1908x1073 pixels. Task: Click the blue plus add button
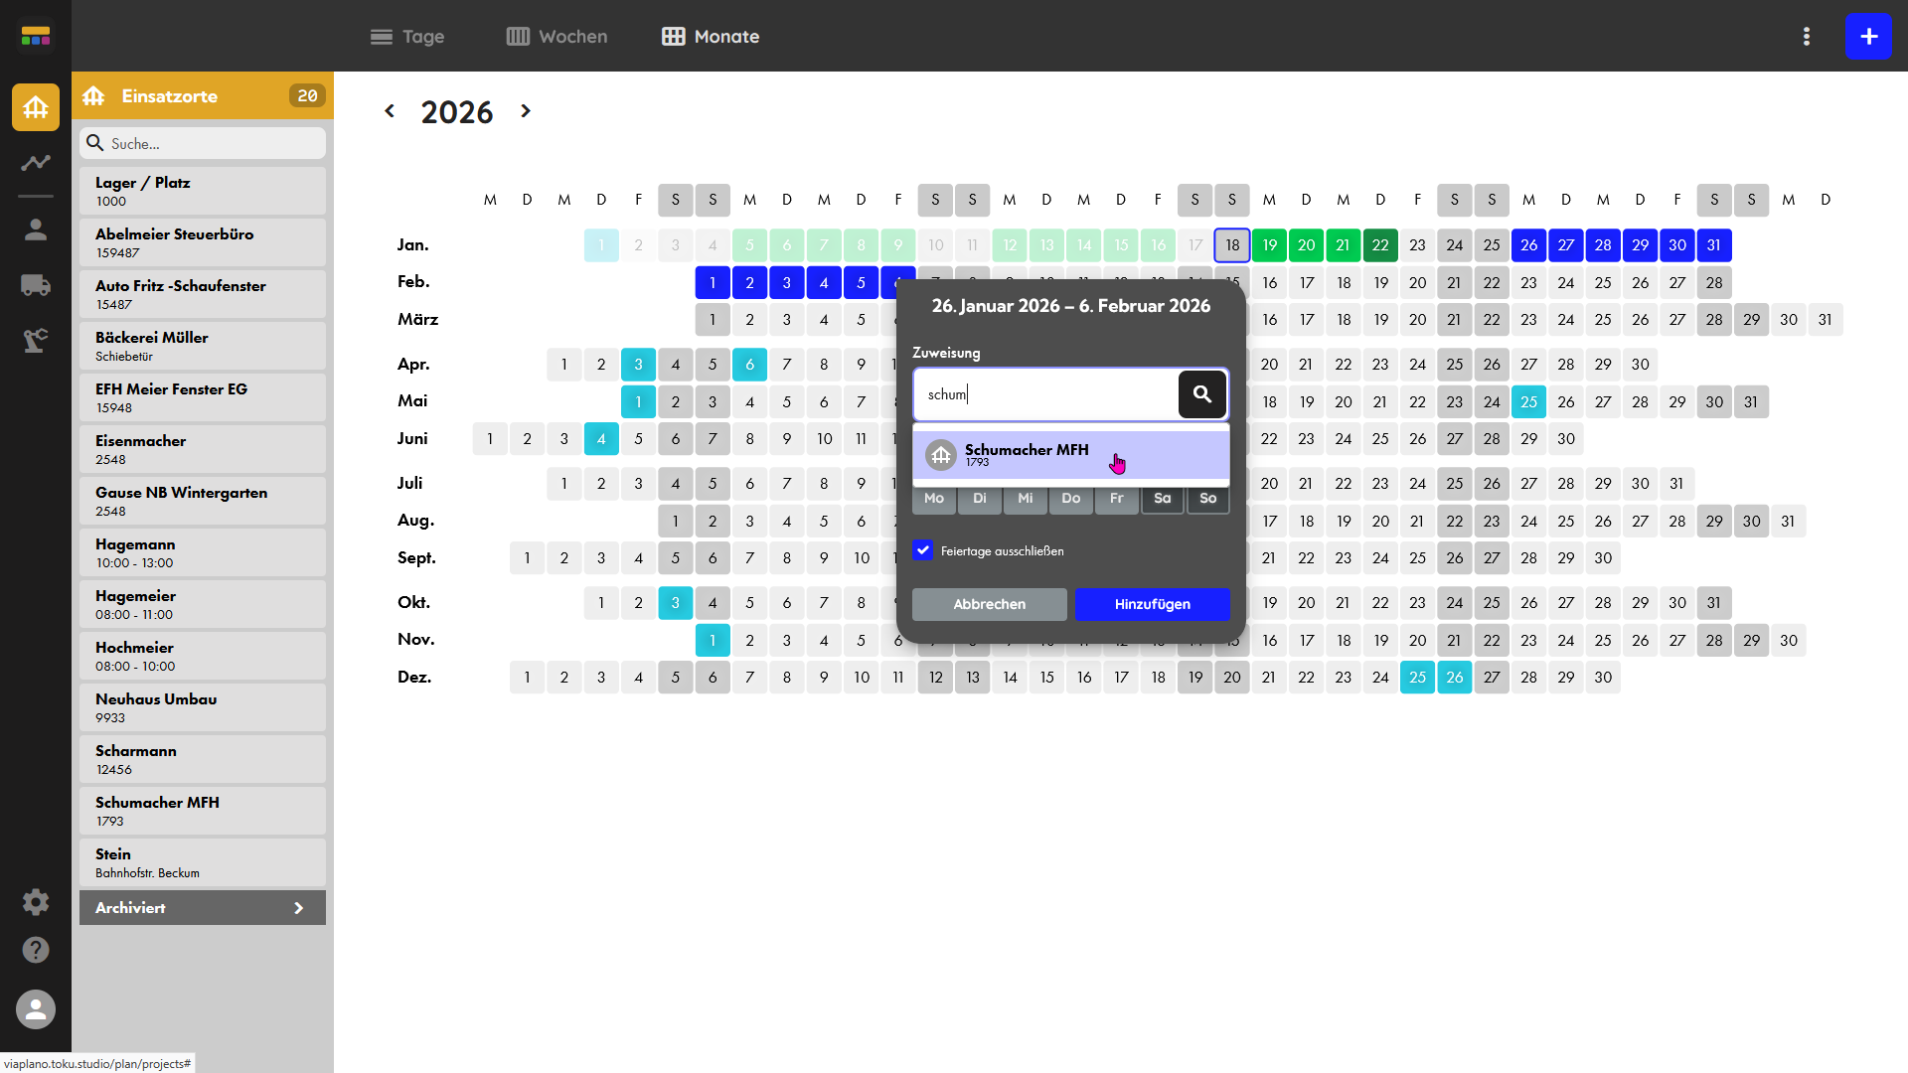click(1868, 37)
